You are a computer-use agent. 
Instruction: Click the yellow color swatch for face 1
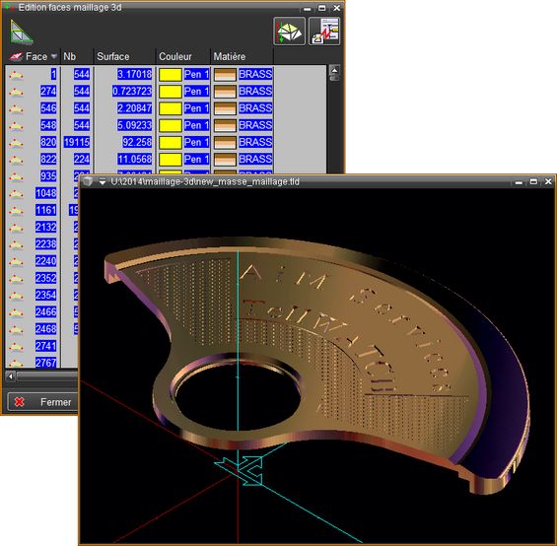pyautogui.click(x=171, y=74)
